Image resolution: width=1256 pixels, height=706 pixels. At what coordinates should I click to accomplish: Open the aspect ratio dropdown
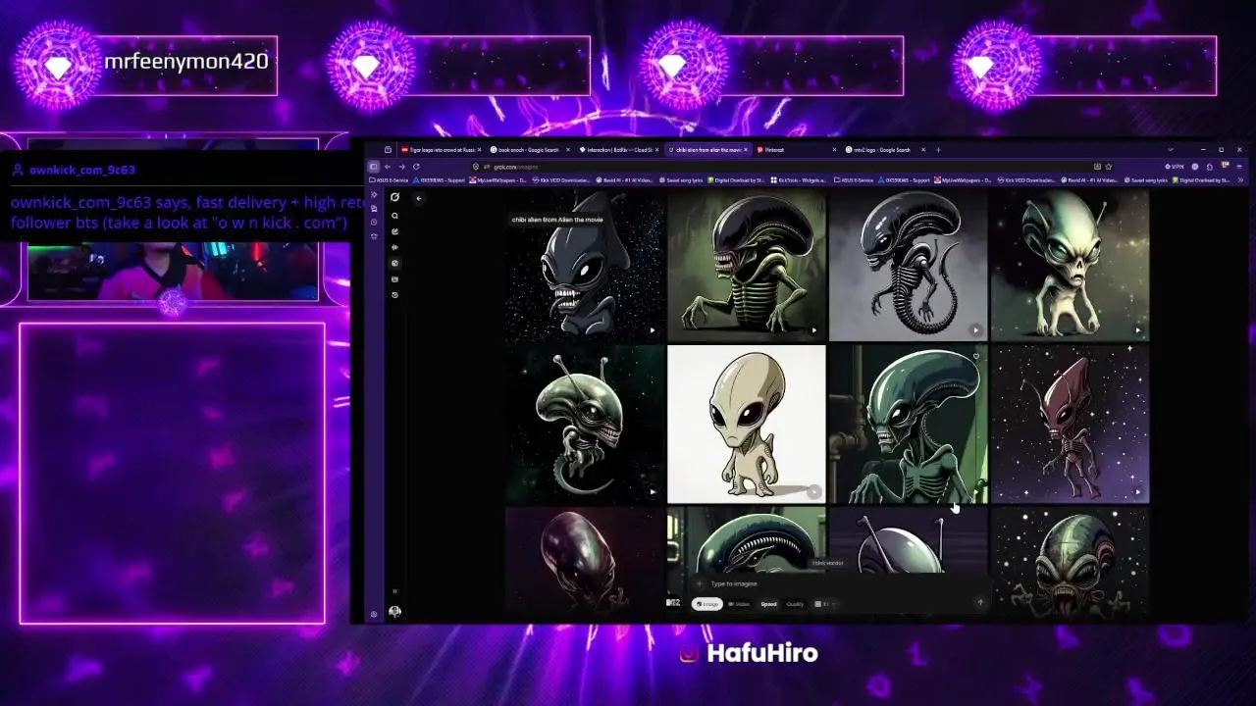pos(823,604)
